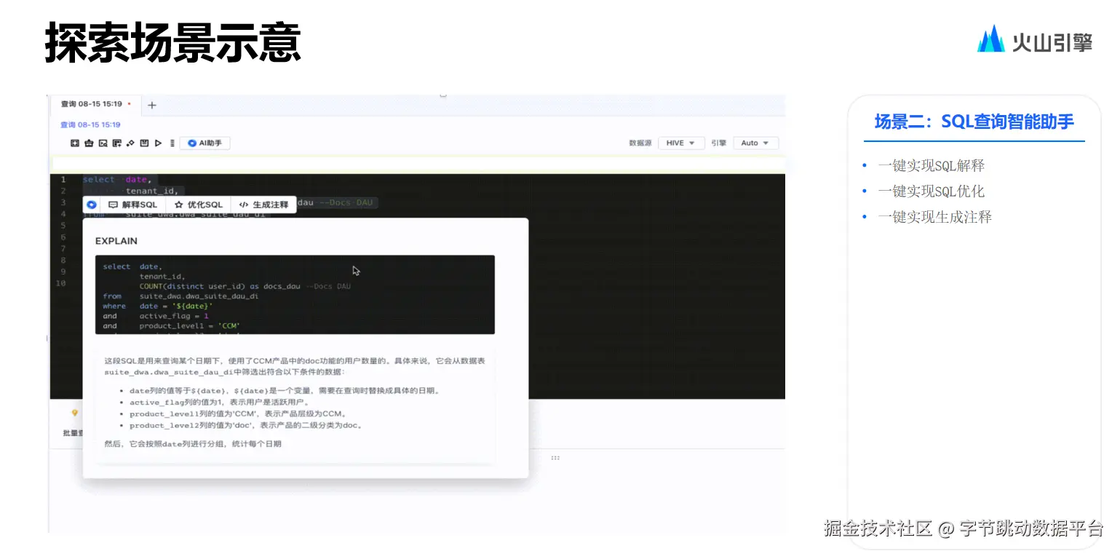This screenshot has width=1120, height=554.
Task: Click the explanation bullet about active_flag
Action: pyautogui.click(x=220, y=402)
